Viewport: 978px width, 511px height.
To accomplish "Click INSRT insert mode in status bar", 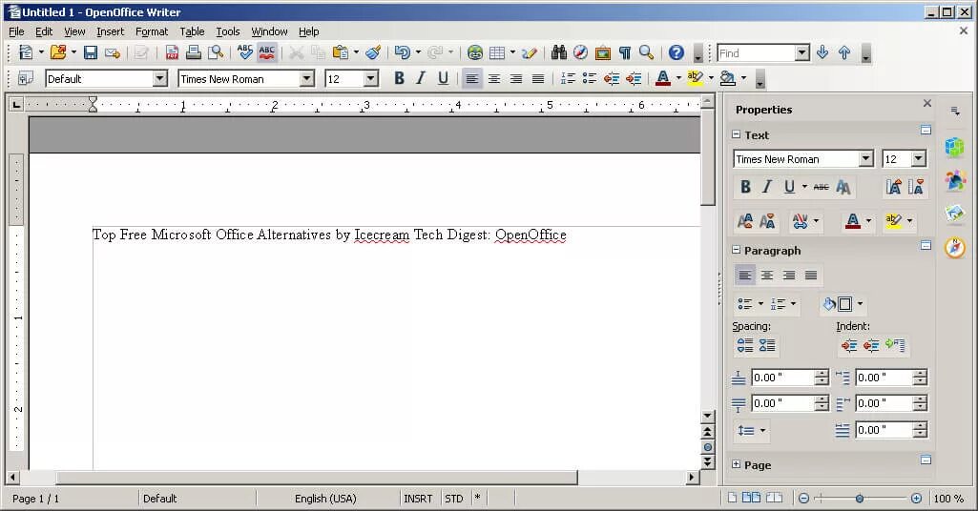I will [x=418, y=499].
